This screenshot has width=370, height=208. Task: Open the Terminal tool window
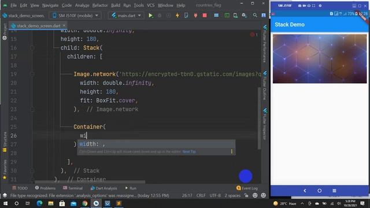pos(73,188)
